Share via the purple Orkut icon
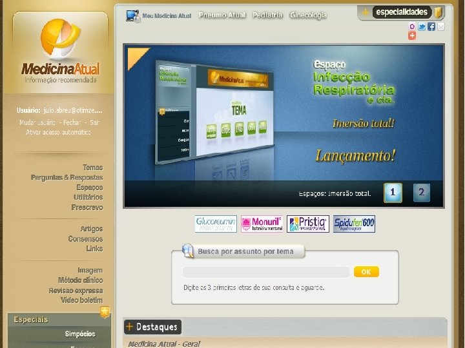465x348 pixels. [412, 26]
